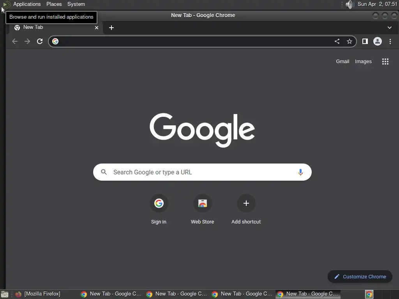This screenshot has width=399, height=299.
Task: Open the clock showing Sun Apr 2
Action: click(377, 4)
